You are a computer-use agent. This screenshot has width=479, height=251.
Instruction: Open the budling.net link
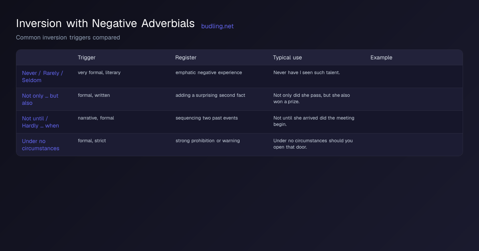[x=218, y=26]
